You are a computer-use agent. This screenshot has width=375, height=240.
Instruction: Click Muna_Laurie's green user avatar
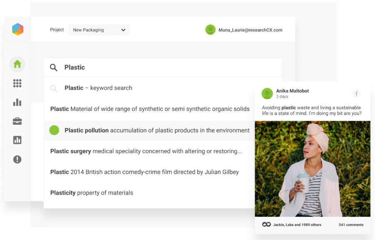(x=210, y=30)
